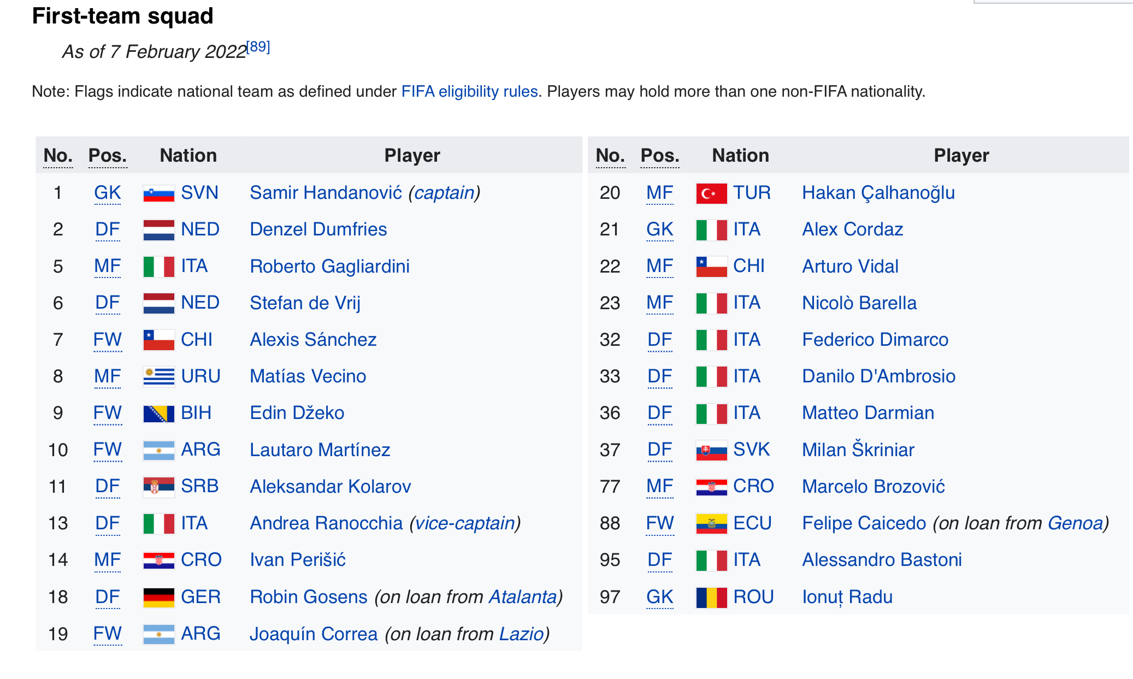1133x679 pixels.
Task: Click the Germany flag icon beside GER
Action: point(158,597)
